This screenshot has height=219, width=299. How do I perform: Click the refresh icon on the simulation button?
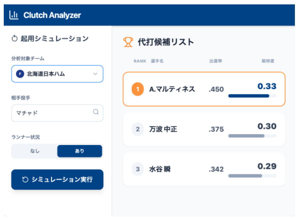click(26, 179)
